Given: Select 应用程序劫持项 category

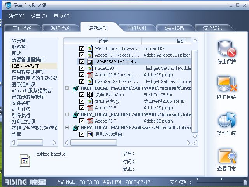Looking at the screenshot, I should coord(28,72).
